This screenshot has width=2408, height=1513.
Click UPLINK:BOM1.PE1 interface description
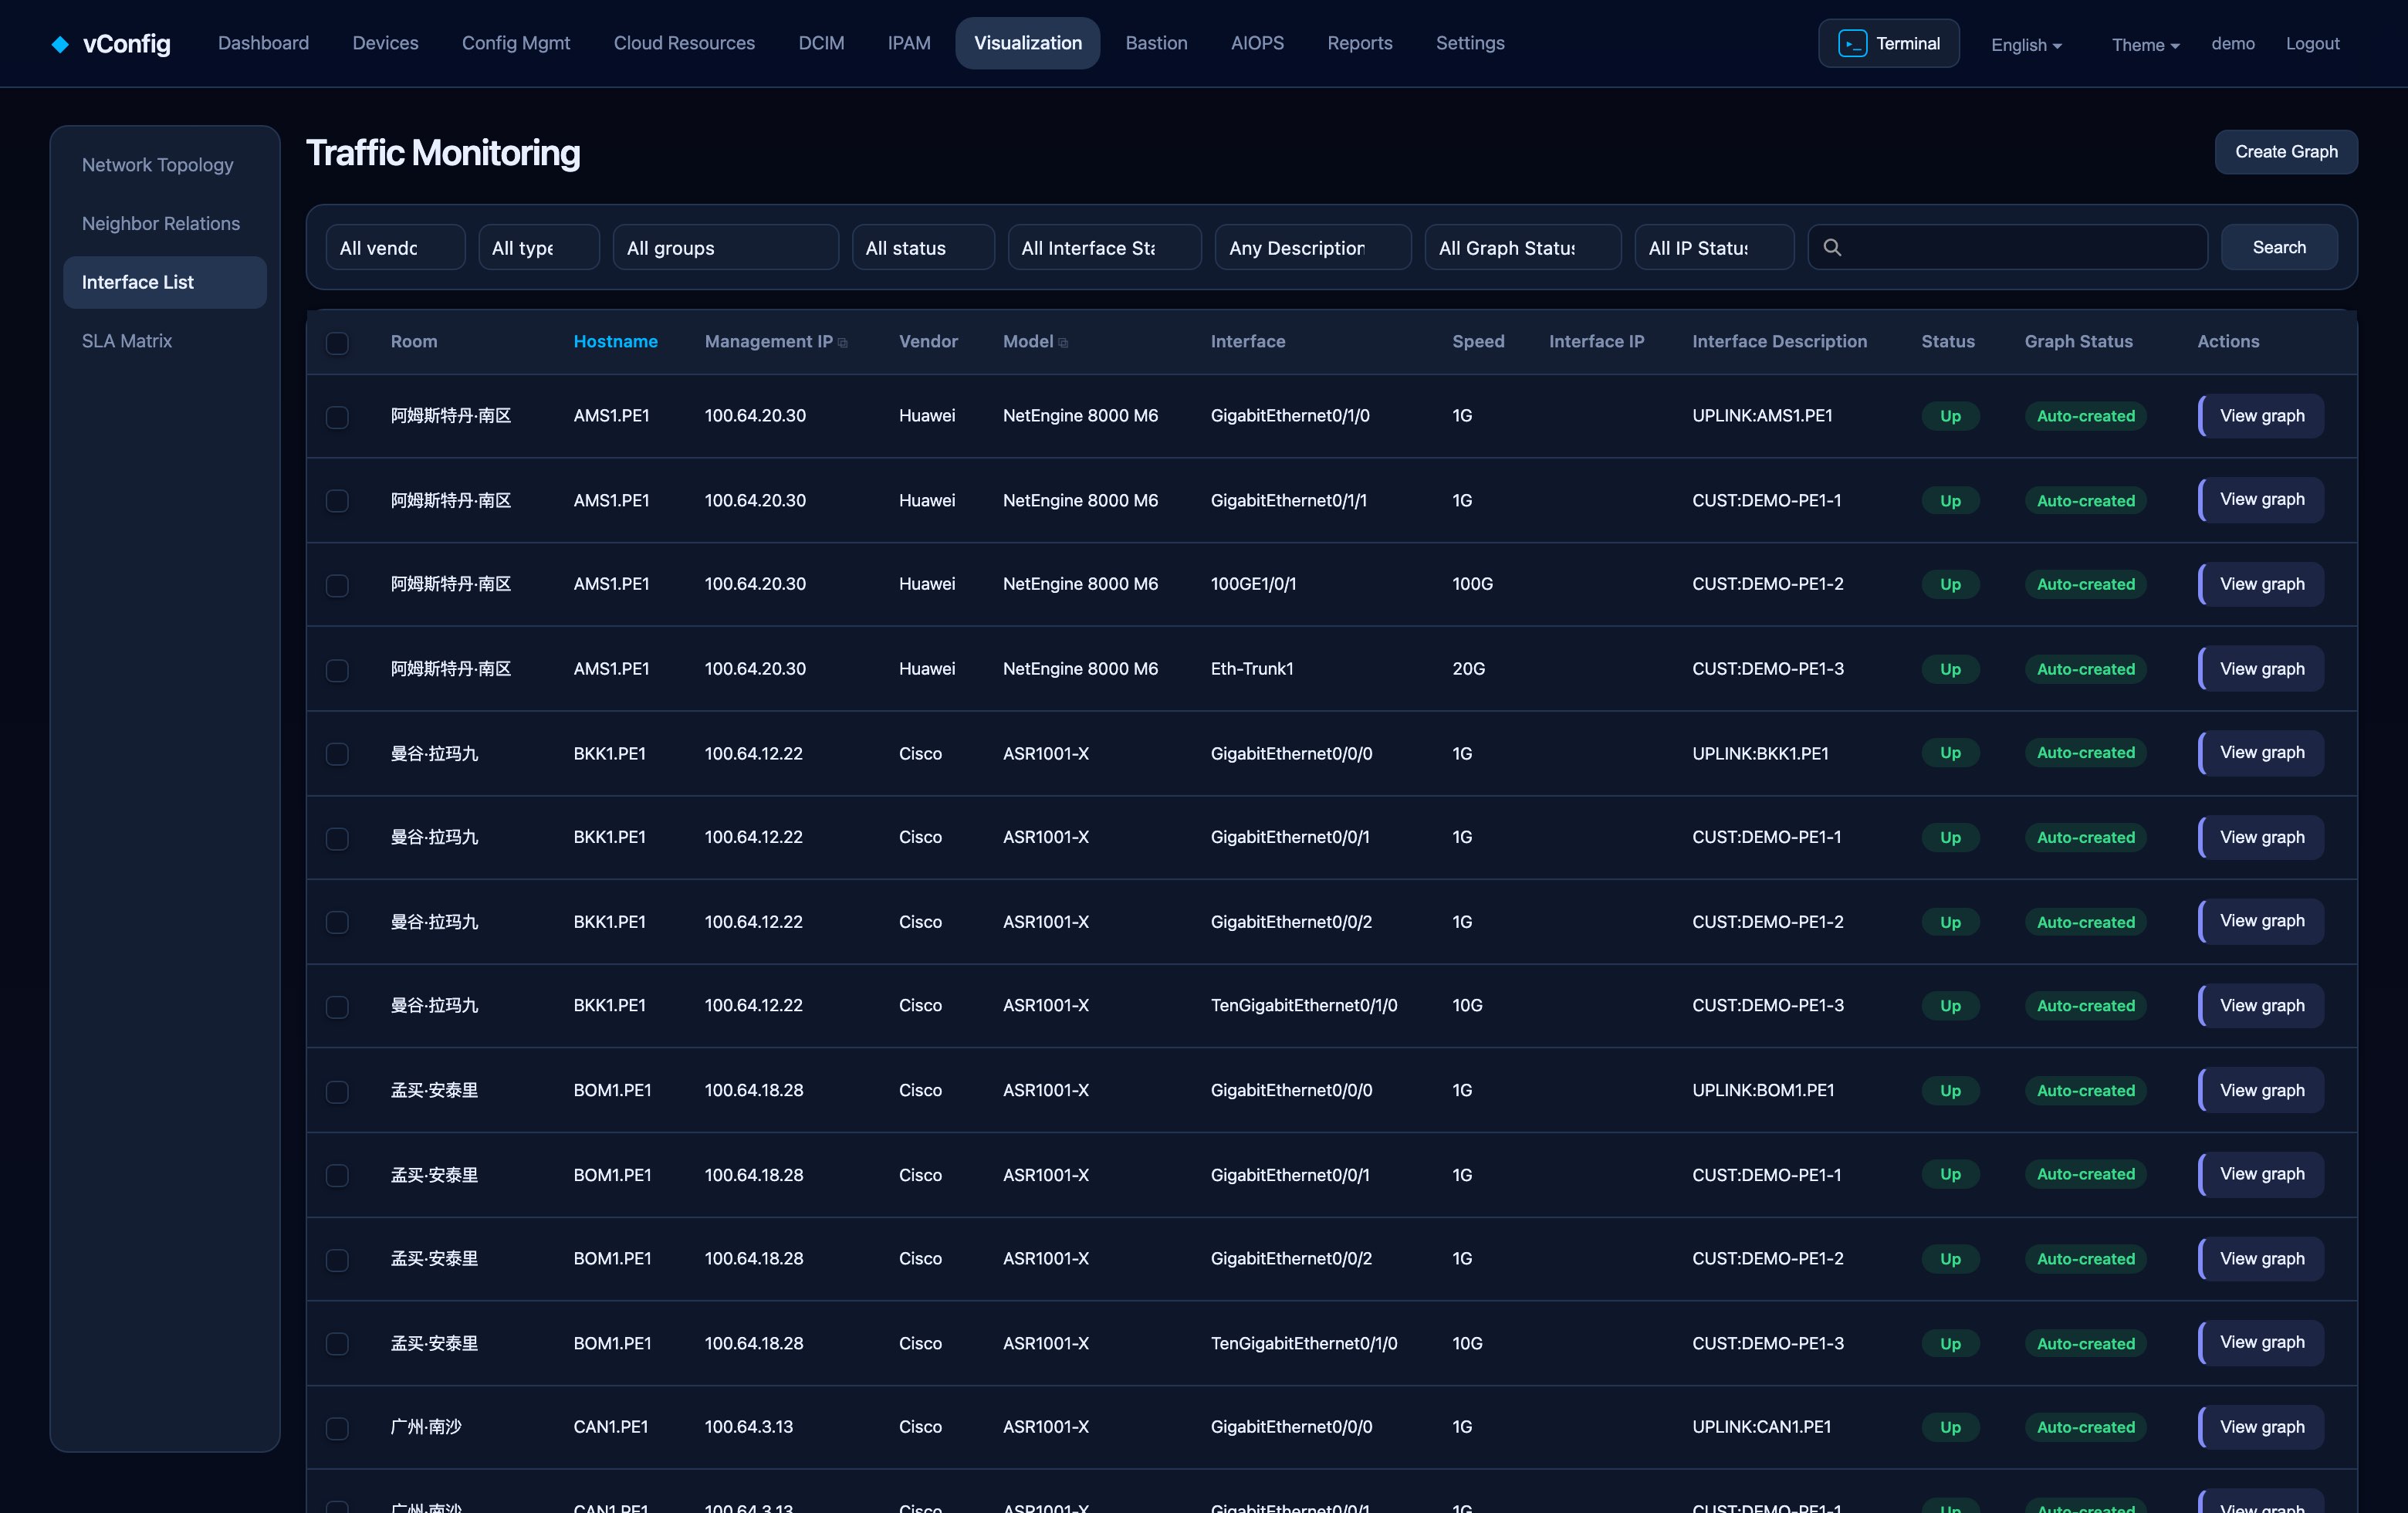(x=1763, y=1090)
